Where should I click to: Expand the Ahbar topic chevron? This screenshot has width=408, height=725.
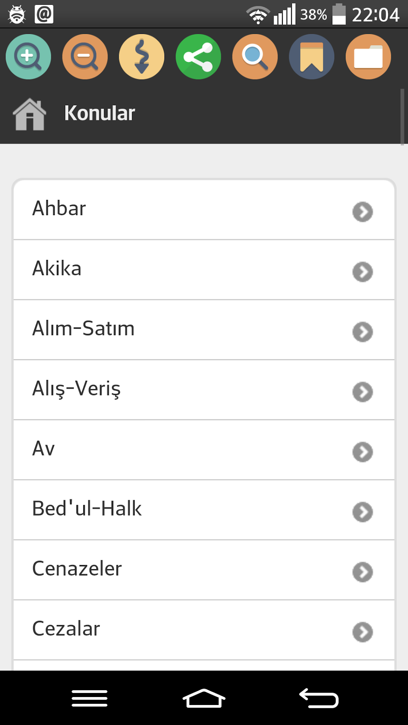363,212
